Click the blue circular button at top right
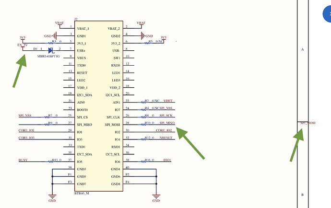 (x=327, y=14)
